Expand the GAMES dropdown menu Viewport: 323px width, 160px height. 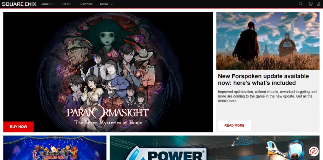click(x=48, y=4)
